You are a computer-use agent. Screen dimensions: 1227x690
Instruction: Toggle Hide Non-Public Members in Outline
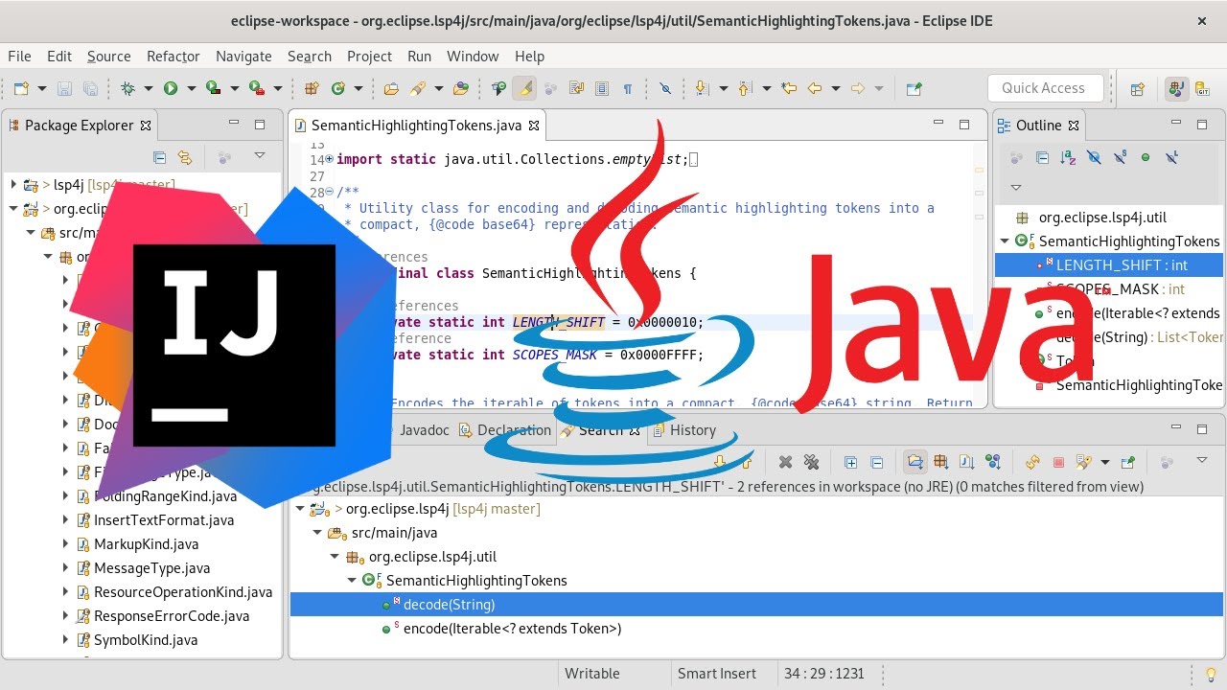[x=1146, y=157]
